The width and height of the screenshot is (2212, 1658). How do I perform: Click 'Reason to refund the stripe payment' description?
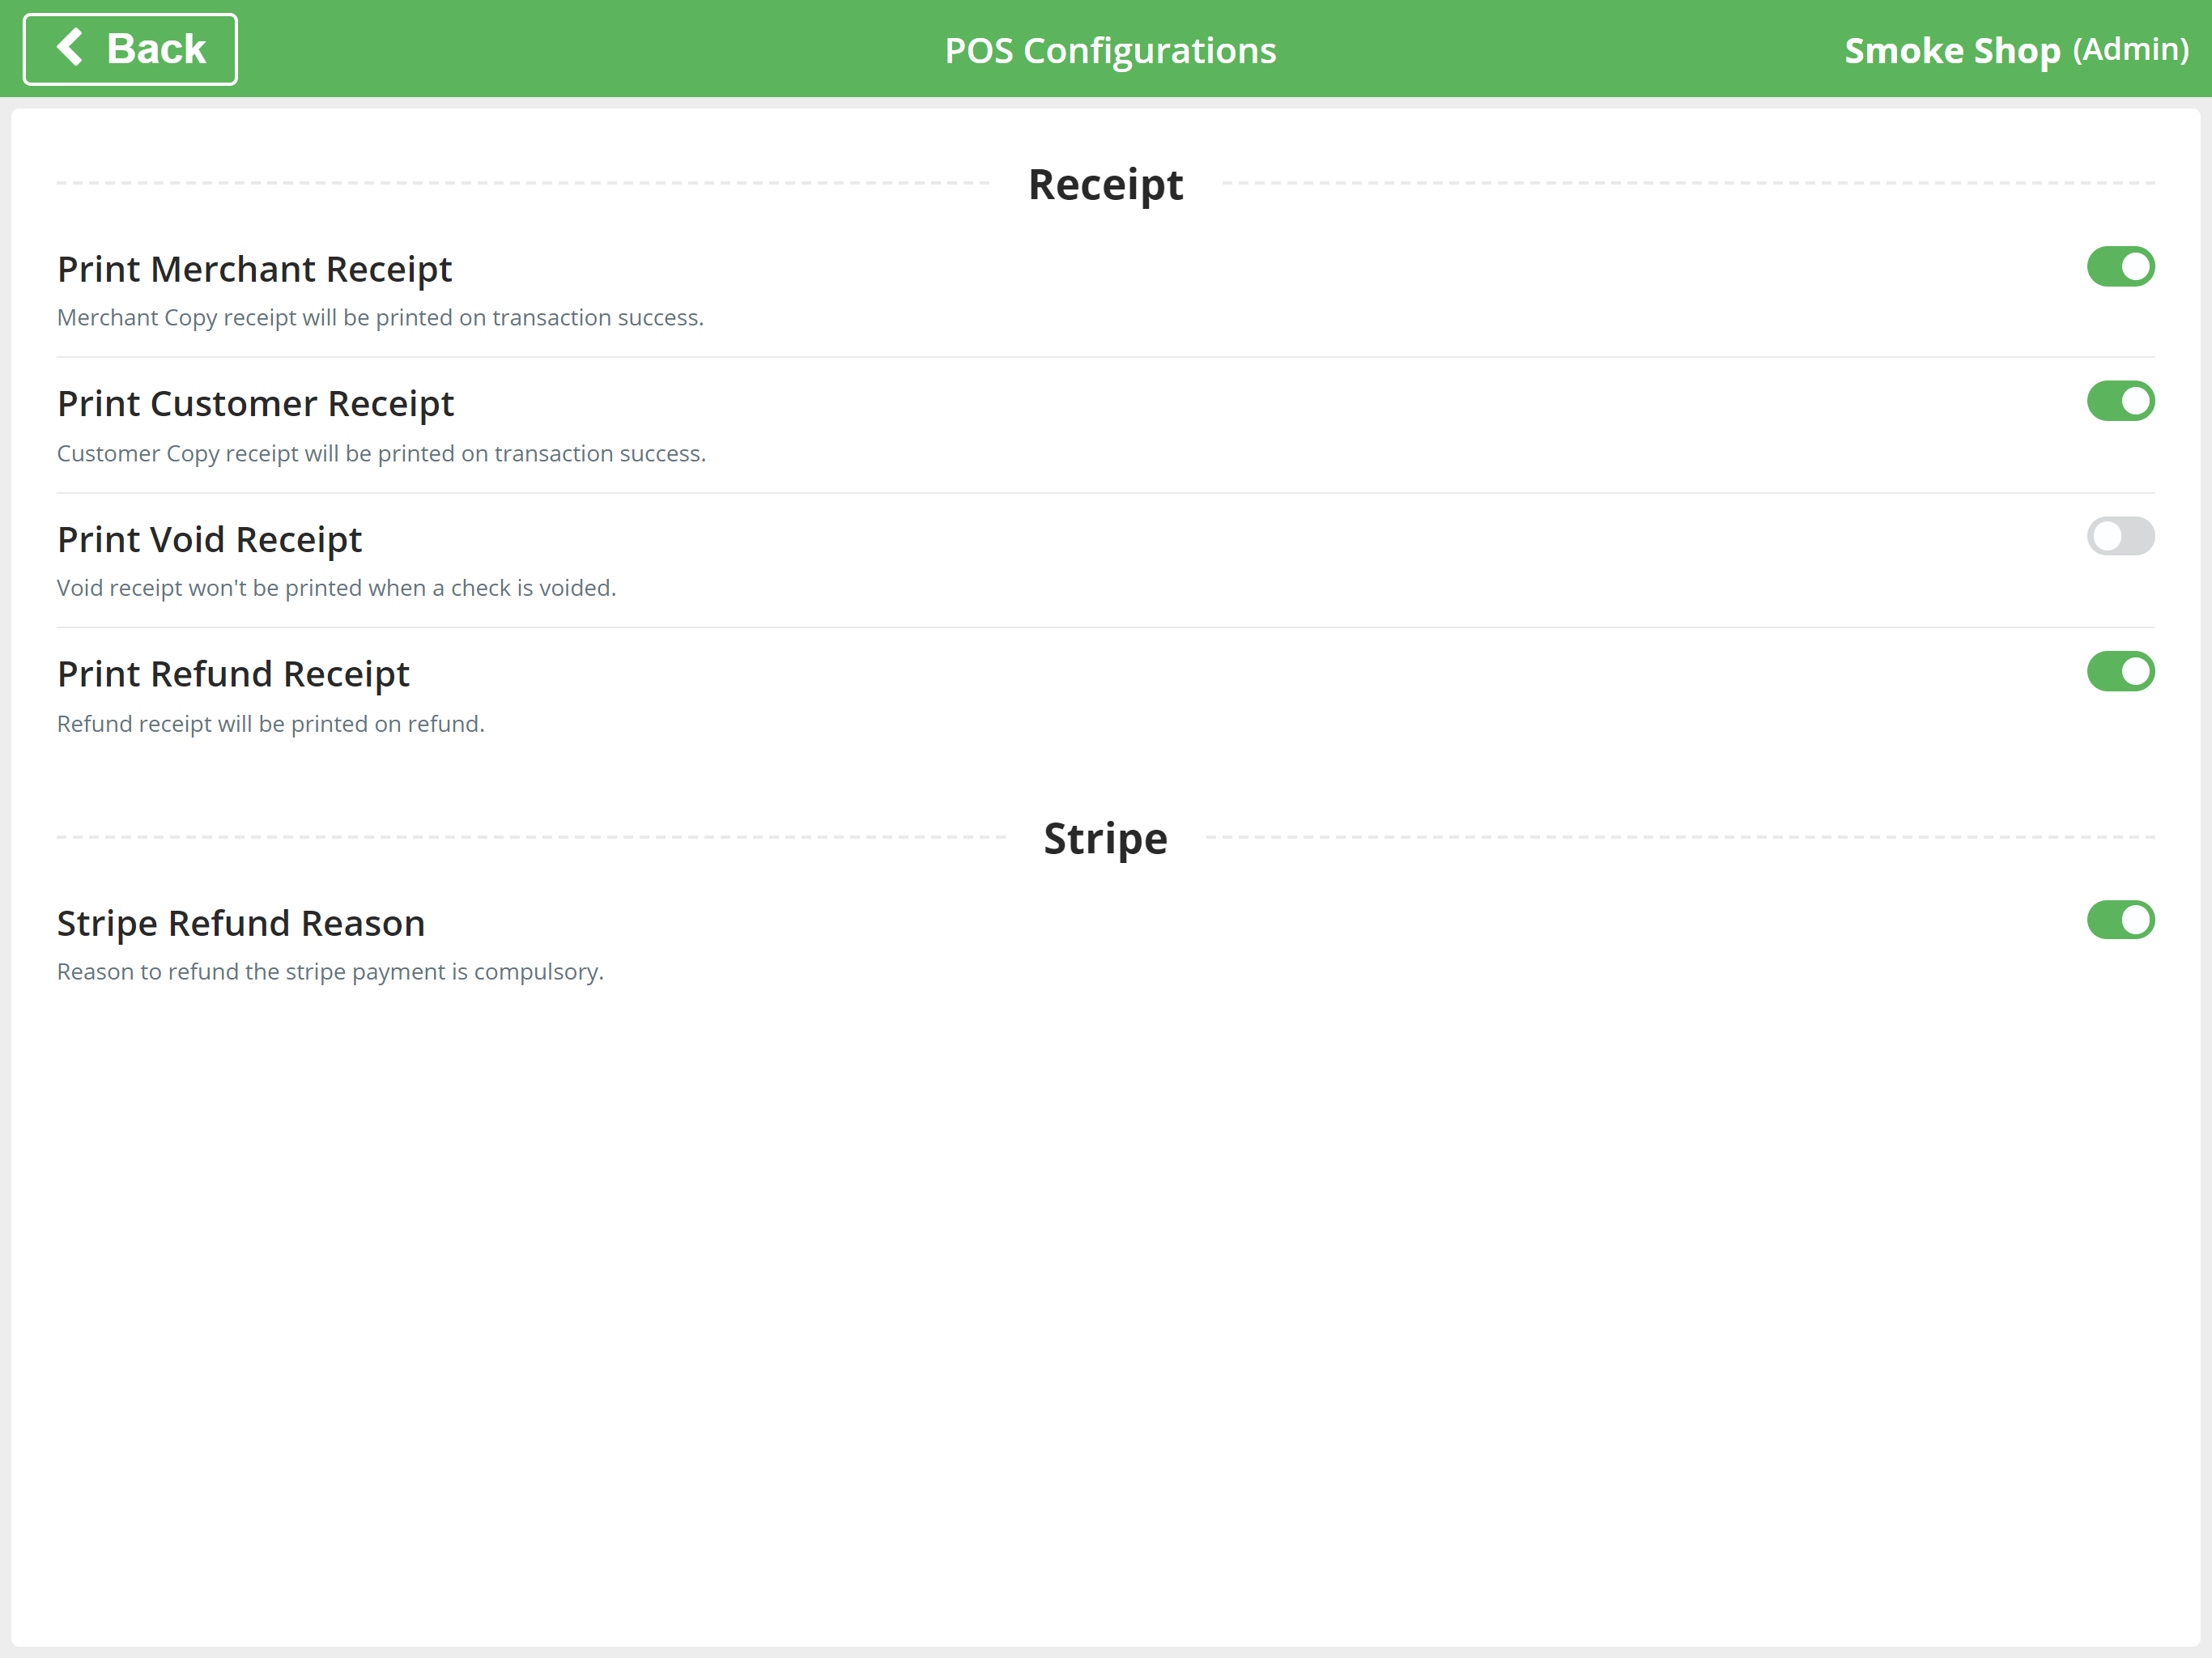click(x=330, y=972)
